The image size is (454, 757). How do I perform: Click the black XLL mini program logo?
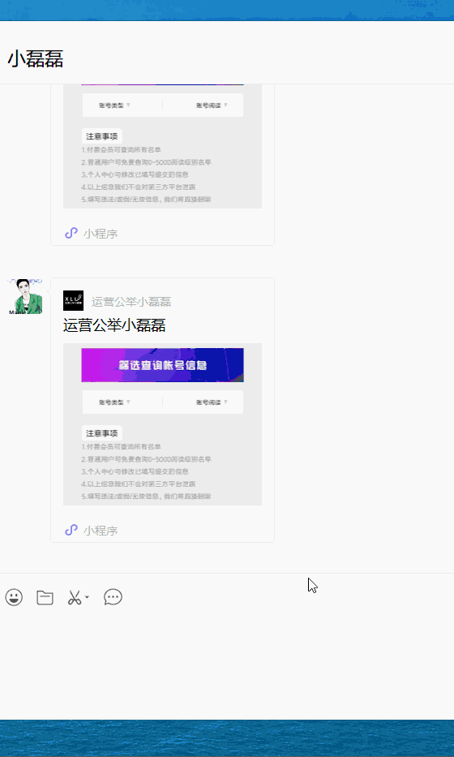point(73,300)
